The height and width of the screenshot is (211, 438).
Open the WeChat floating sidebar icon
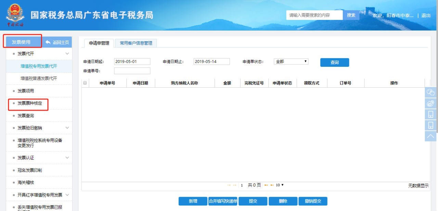(x=431, y=92)
